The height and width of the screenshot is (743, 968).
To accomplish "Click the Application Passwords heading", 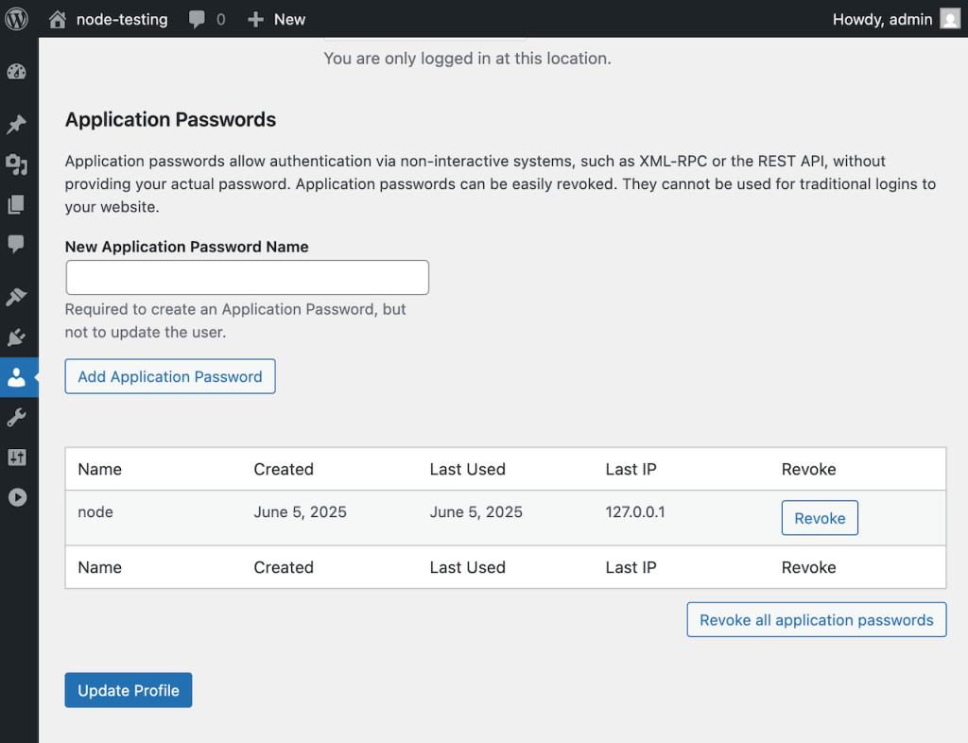I will pos(170,119).
